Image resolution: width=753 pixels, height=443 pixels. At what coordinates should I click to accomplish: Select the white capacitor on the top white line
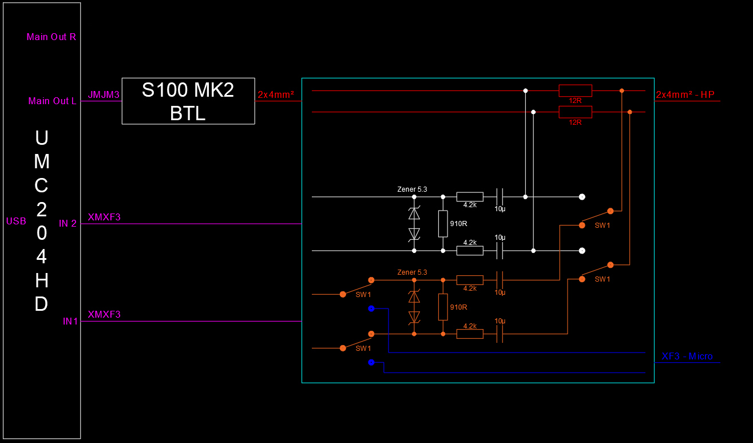coord(500,196)
